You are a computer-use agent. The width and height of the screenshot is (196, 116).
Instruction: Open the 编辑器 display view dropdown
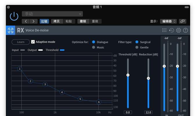tap(168, 21)
